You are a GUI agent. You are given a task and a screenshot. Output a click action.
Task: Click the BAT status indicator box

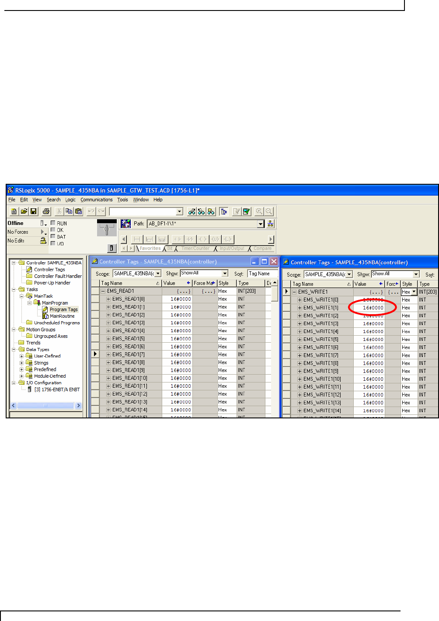53,236
